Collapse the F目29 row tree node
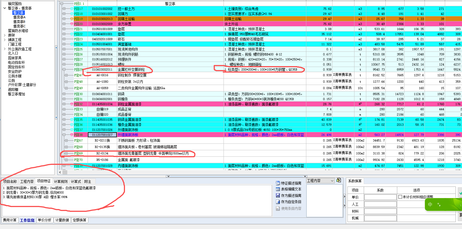 click(64, 69)
